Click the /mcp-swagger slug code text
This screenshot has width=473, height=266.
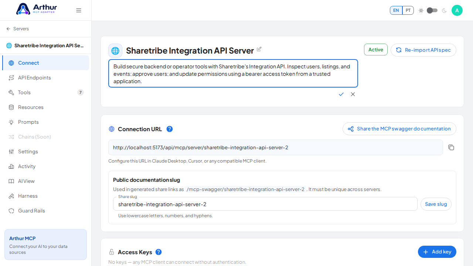(246, 189)
